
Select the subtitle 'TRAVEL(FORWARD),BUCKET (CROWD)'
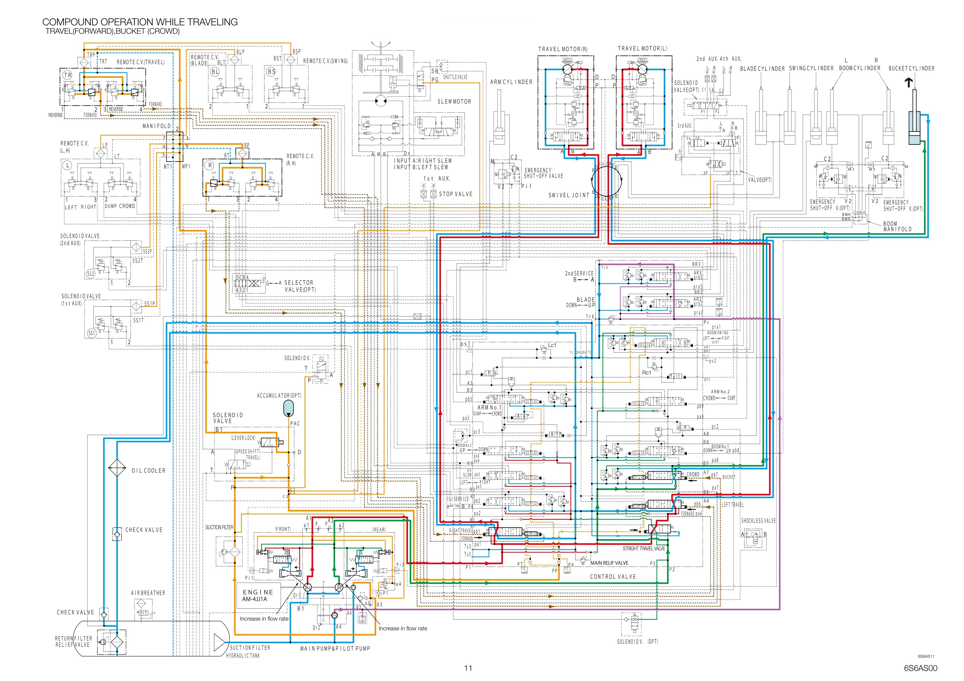pos(113,31)
